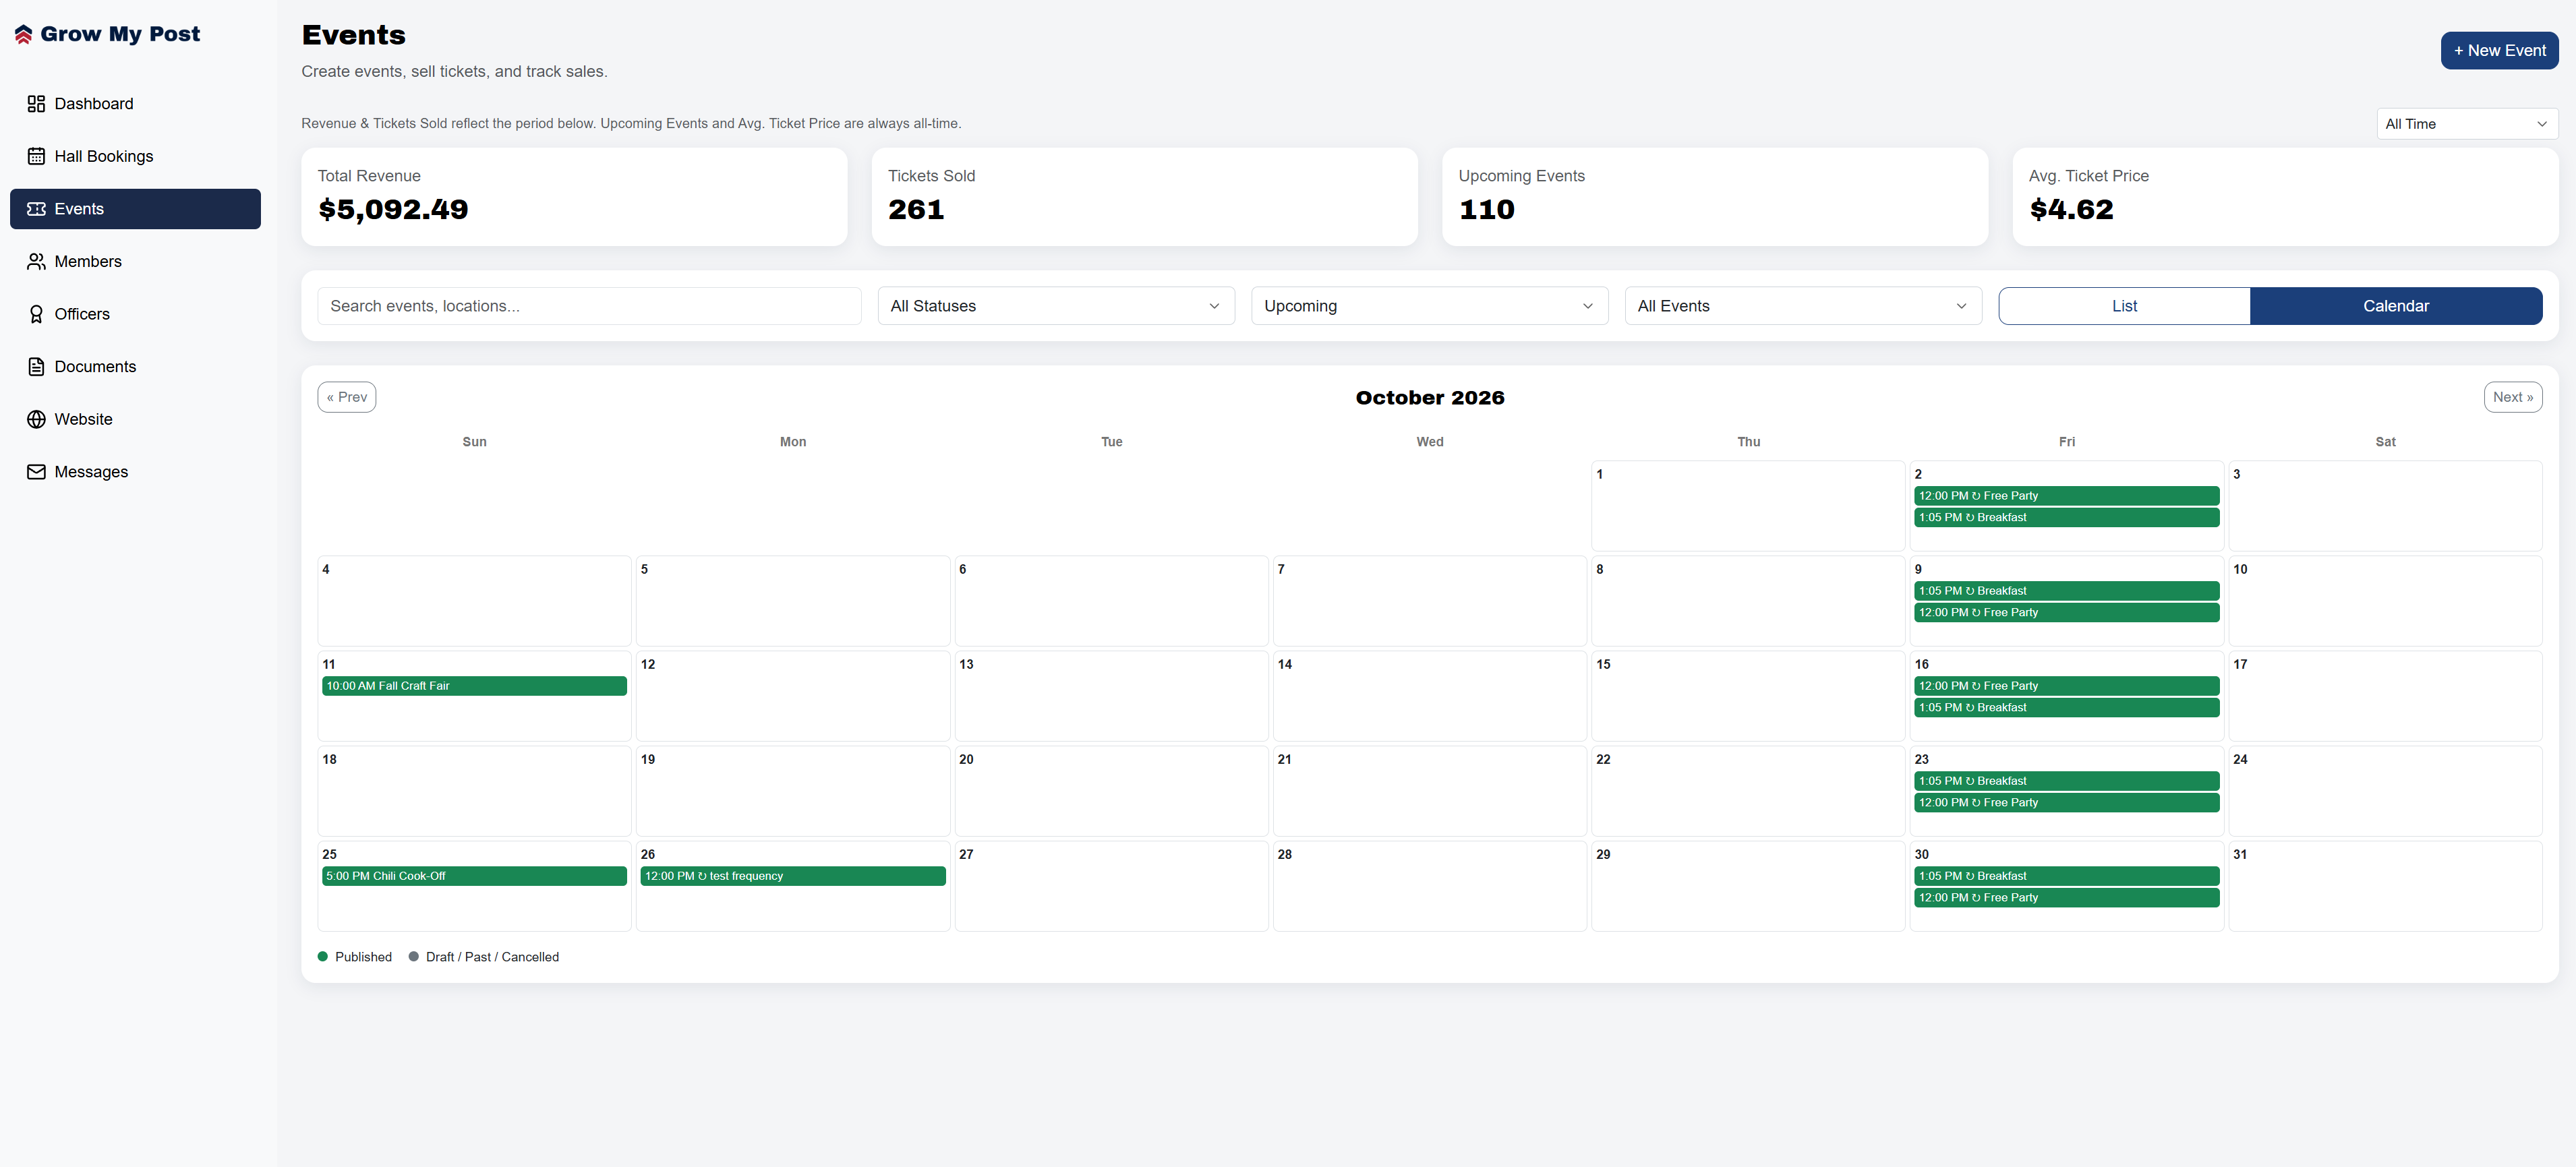Open Breakfast event on October 16

coord(2066,707)
